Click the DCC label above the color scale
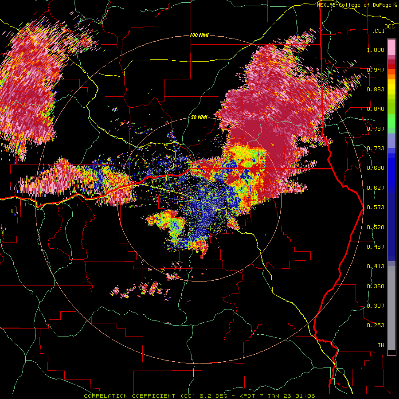This screenshot has height=399, width=399. tap(389, 27)
